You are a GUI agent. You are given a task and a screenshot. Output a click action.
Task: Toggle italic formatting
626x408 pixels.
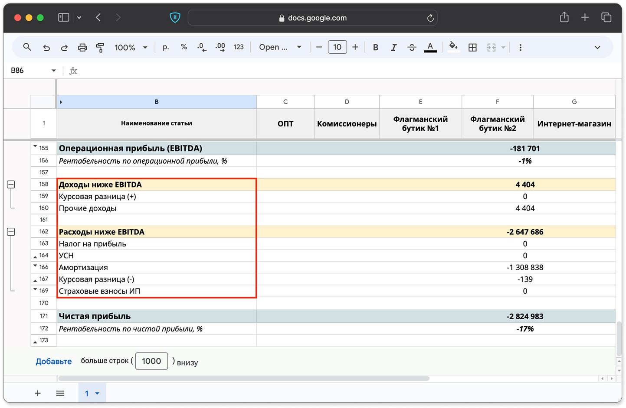coord(393,48)
